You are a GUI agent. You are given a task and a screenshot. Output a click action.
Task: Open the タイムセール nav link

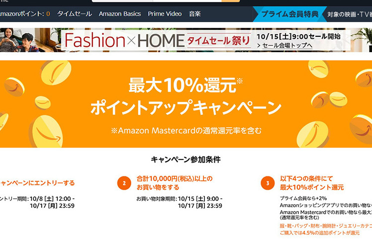pos(75,14)
